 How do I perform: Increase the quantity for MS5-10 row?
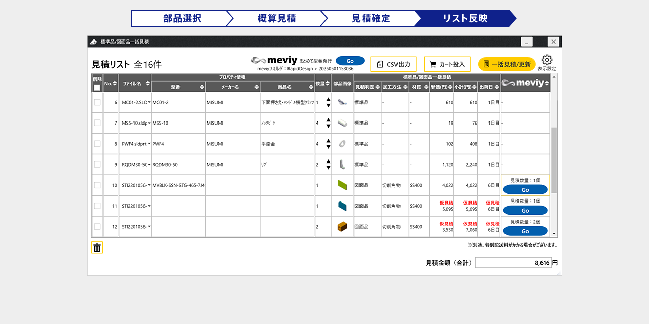pyautogui.click(x=328, y=120)
